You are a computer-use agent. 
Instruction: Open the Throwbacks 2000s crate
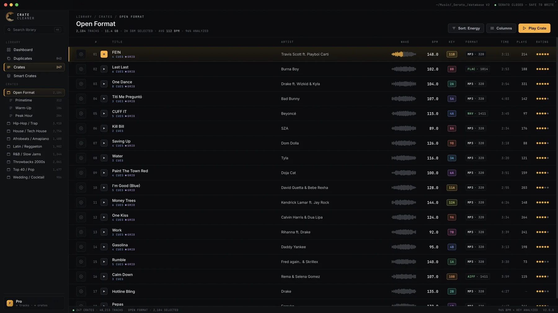click(34, 162)
